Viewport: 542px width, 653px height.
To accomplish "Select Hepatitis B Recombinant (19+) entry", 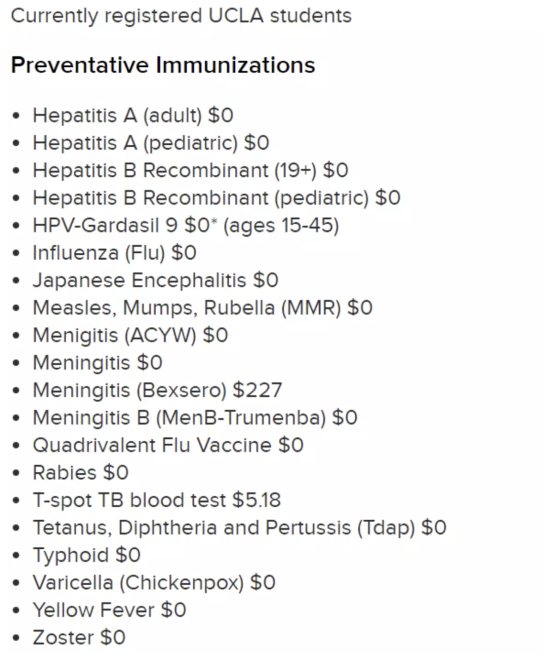I will pos(190,170).
